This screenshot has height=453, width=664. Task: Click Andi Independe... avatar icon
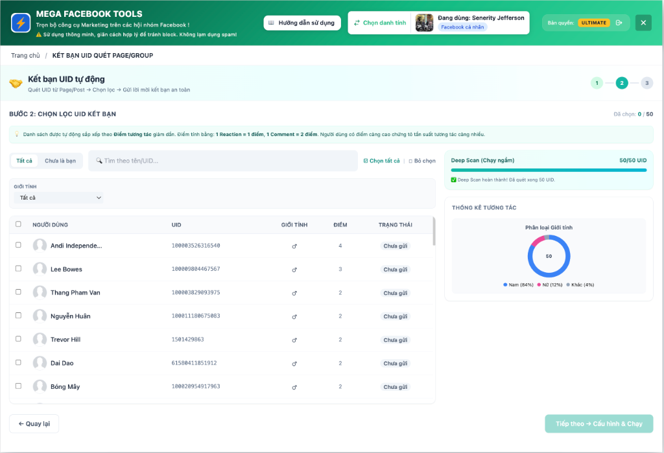tap(40, 246)
